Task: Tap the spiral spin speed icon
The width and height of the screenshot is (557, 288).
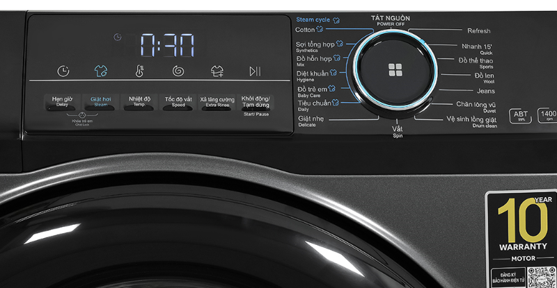Action: [178, 71]
